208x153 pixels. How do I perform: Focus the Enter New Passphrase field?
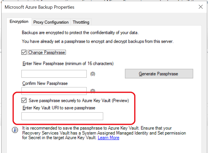(54, 74)
